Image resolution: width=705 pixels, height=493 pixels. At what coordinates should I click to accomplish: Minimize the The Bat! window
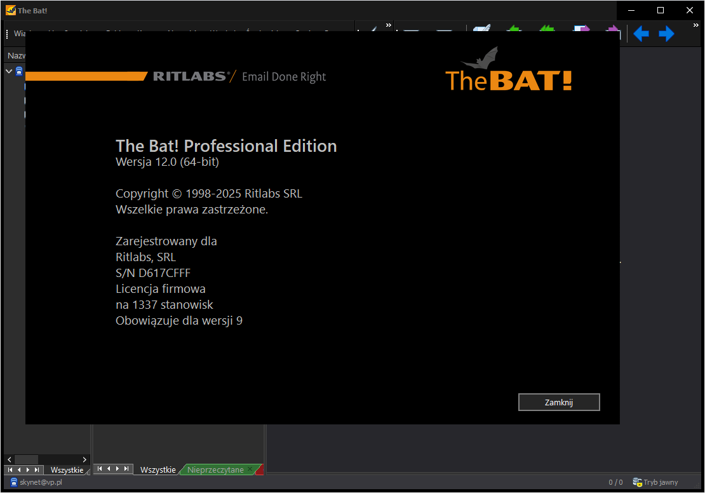point(631,10)
